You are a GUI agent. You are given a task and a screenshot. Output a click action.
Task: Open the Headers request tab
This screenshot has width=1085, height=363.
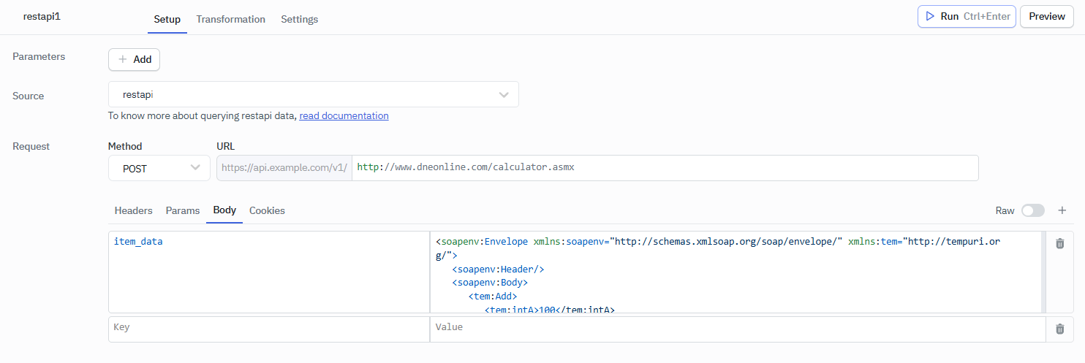[x=133, y=210]
